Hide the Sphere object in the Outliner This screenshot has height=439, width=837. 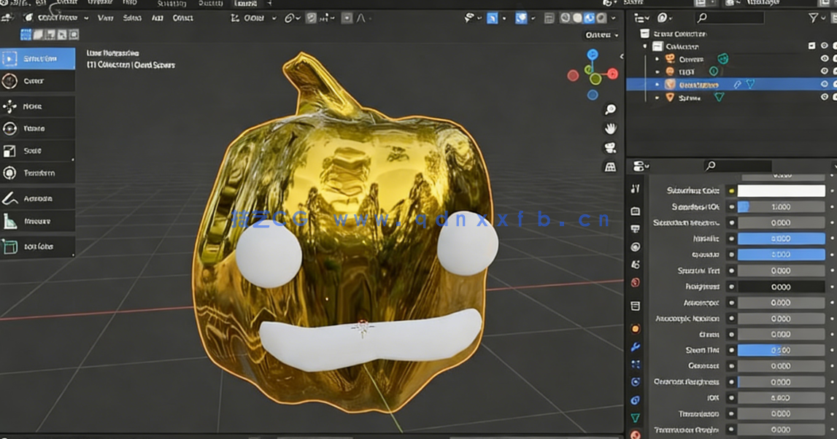pos(825,97)
